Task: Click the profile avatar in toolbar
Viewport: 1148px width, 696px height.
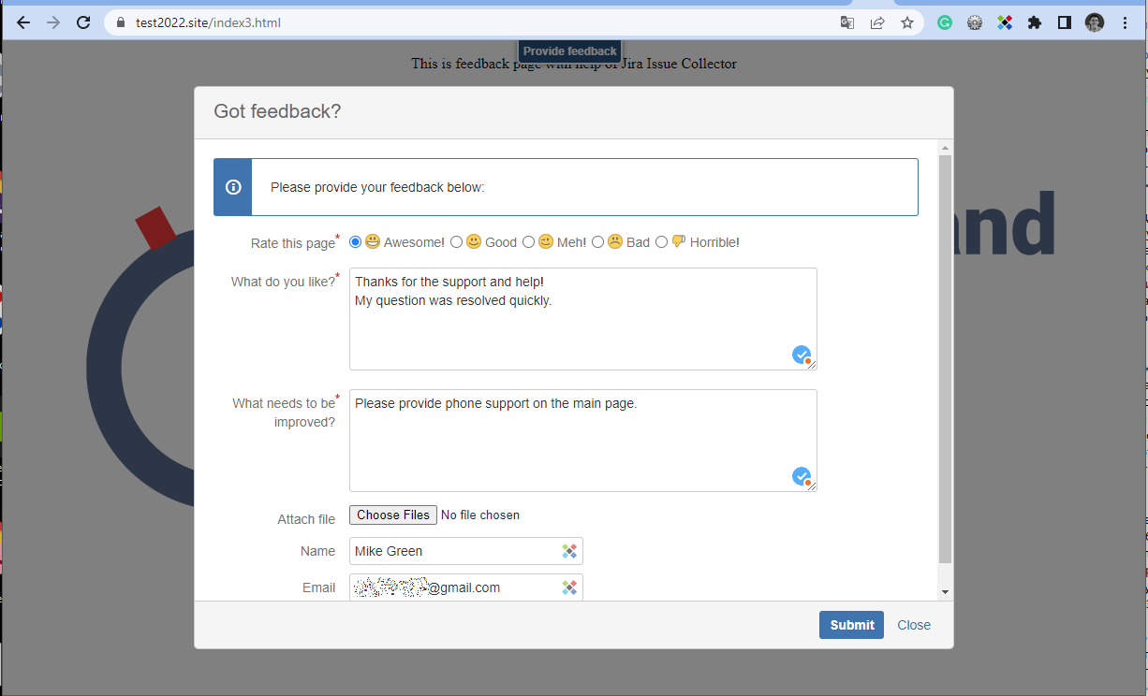Action: coord(1095,22)
